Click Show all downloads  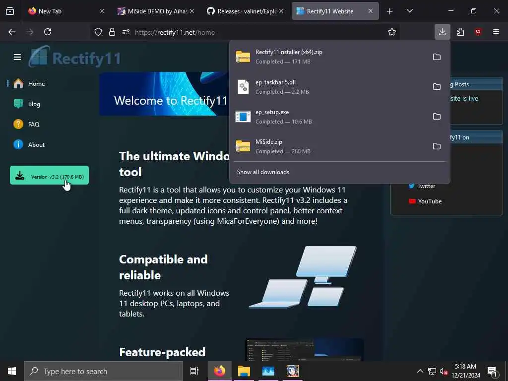point(263,172)
